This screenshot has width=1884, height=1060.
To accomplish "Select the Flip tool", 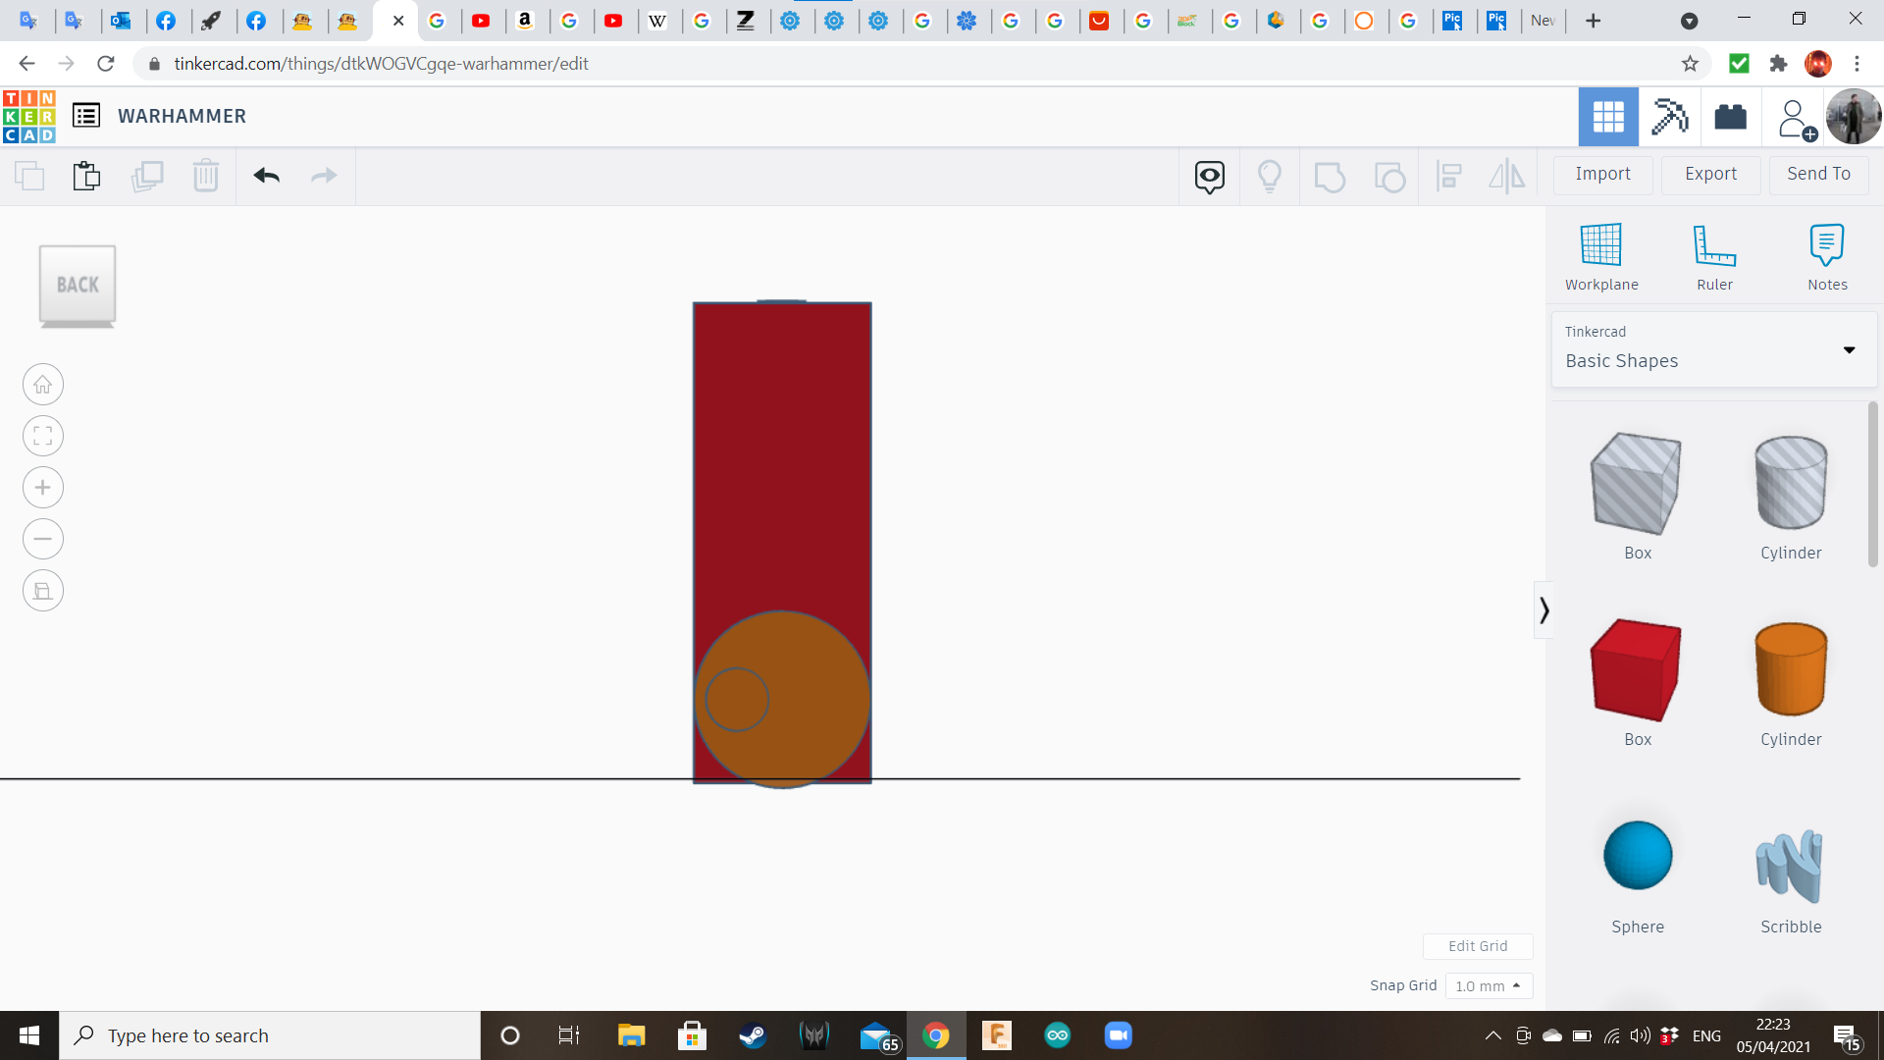I will coord(1506,176).
